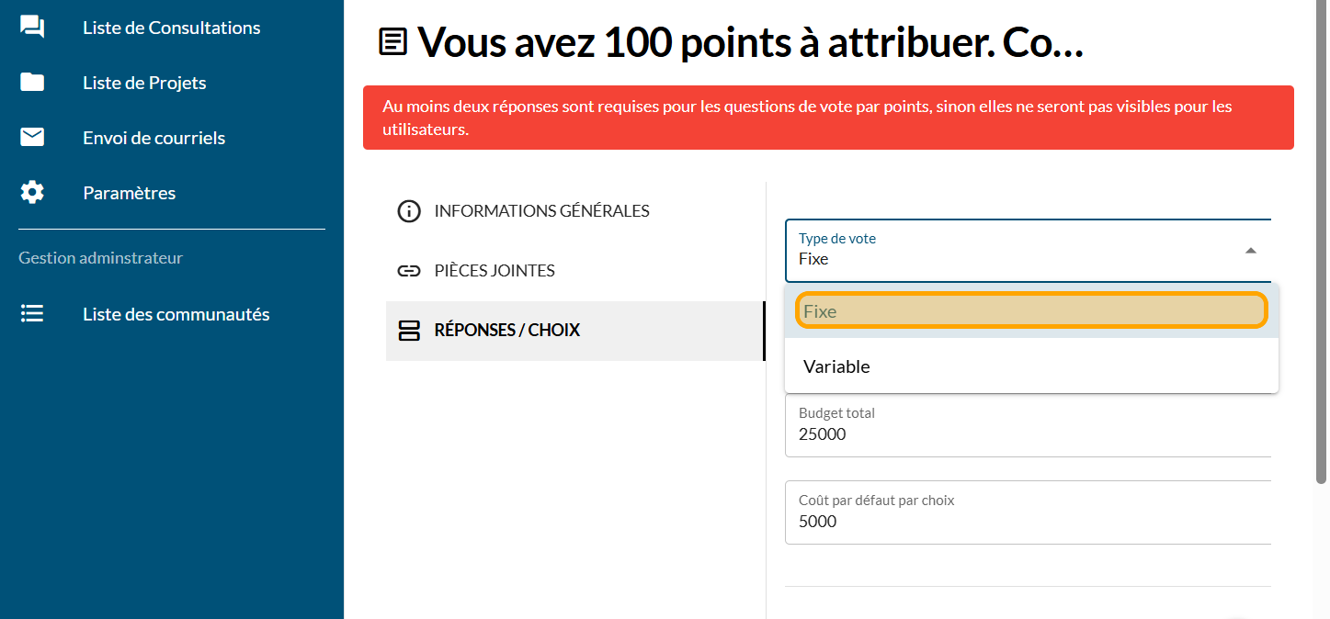Click the info circle icon
The width and height of the screenshot is (1330, 619).
coord(408,211)
